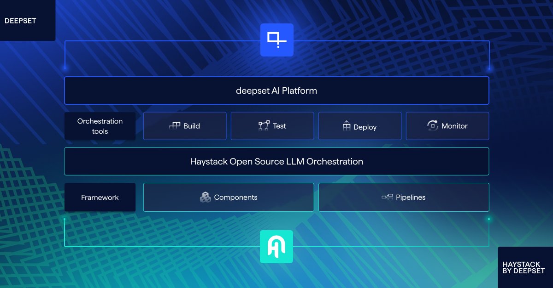Select the Components panel
Image resolution: width=553 pixels, height=288 pixels.
pos(229,197)
